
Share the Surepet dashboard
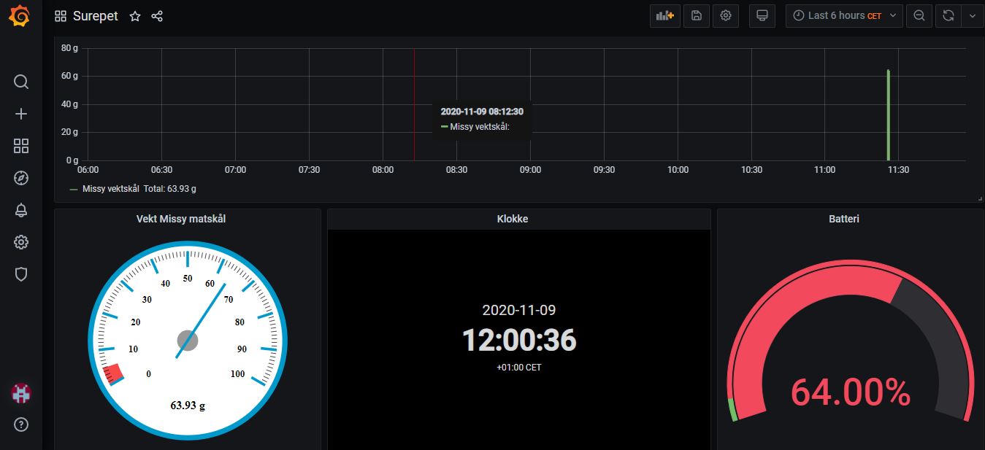tap(157, 16)
